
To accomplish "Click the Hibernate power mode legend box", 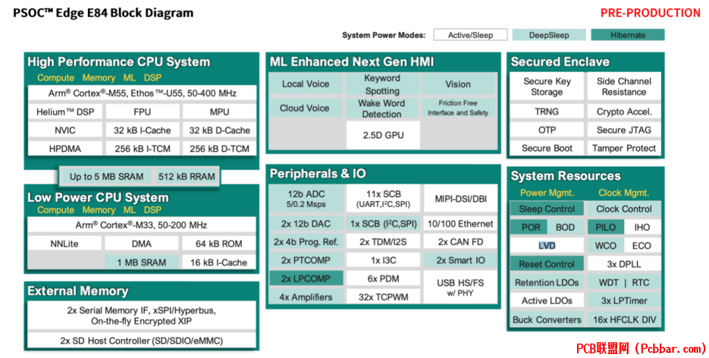I will click(628, 35).
